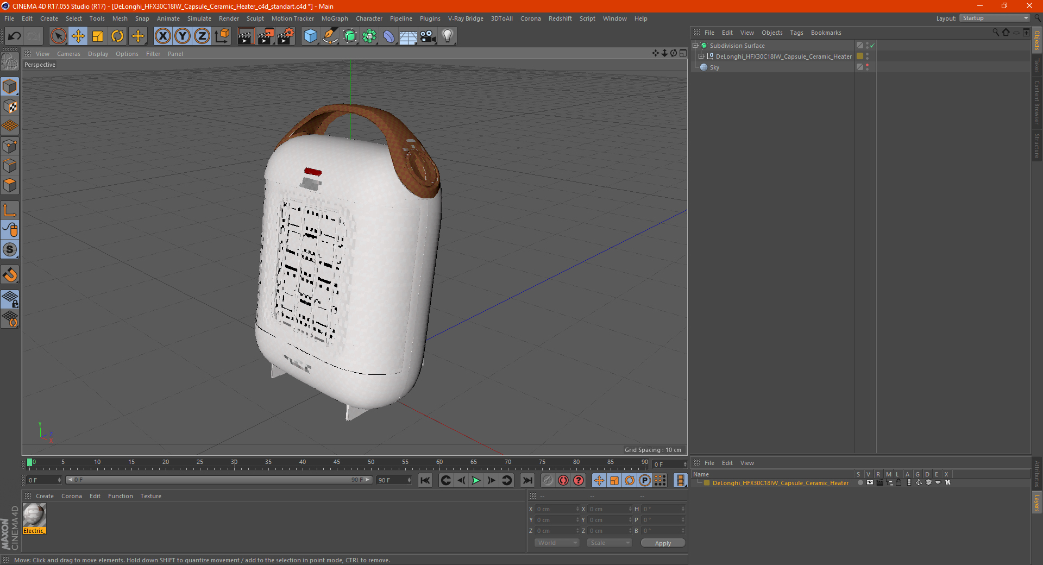
Task: Select the Electric material thumbnail
Action: click(x=34, y=515)
